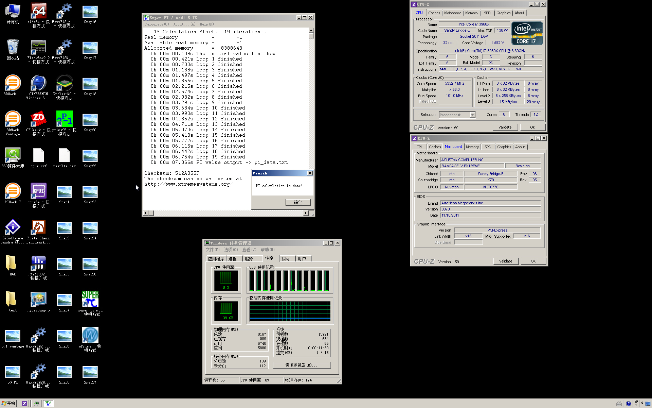The image size is (652, 408).
Task: Open the cpuz64 shortcut
Action: 38,195
